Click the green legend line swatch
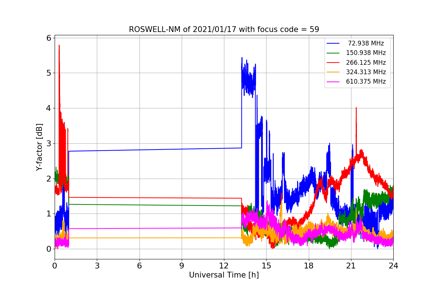 pyautogui.click(x=333, y=53)
